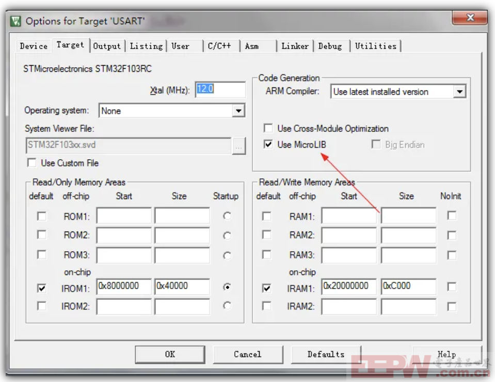This screenshot has height=382, width=495.
Task: Click the STM32F103xx.svd file field
Action: click(129, 145)
